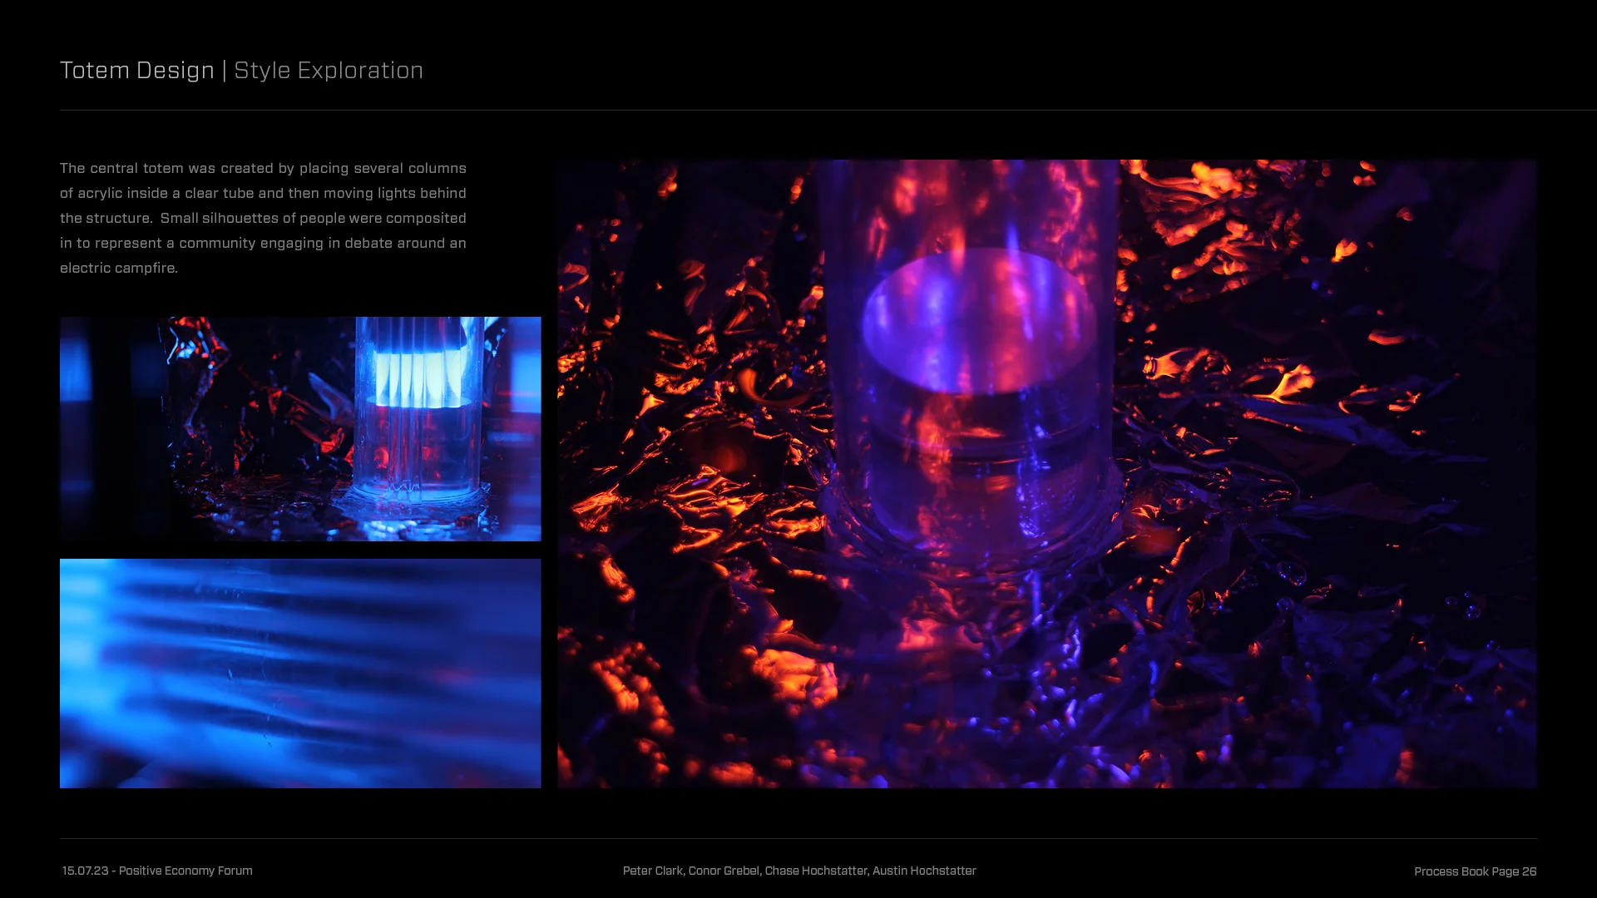Click the words 'electric campfire' in paragraph
1597x898 pixels.
(118, 268)
